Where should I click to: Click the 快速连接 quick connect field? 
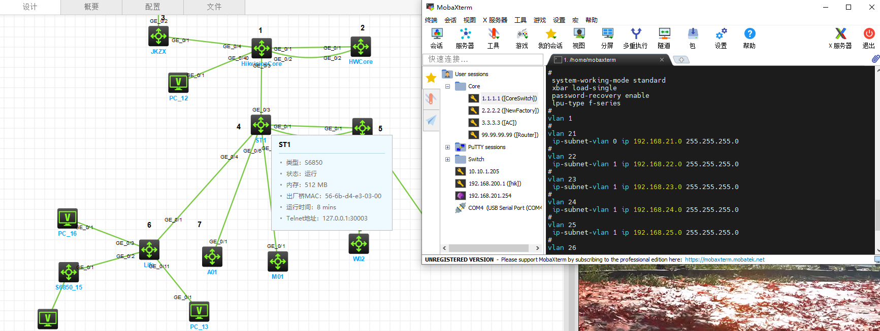[482, 59]
